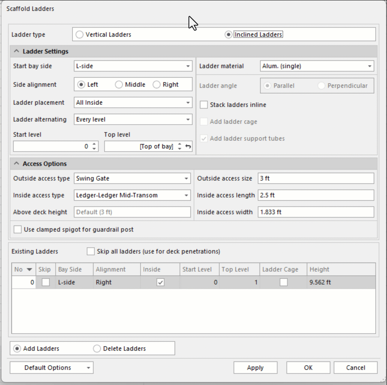The image size is (387, 385).
Task: Choose Middle side alignment
Action: (119, 85)
